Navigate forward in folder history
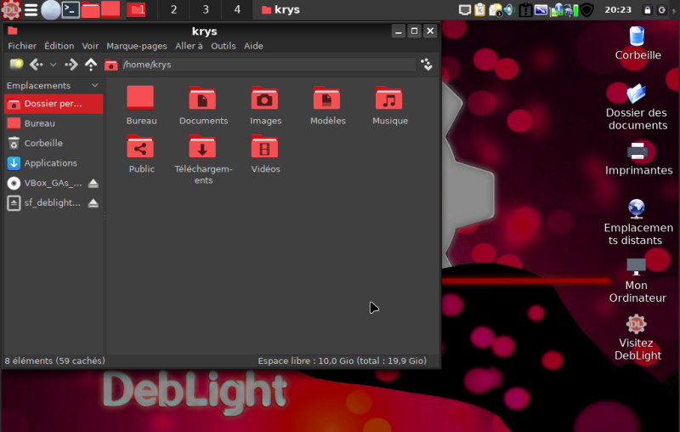Image resolution: width=680 pixels, height=432 pixels. click(x=71, y=65)
